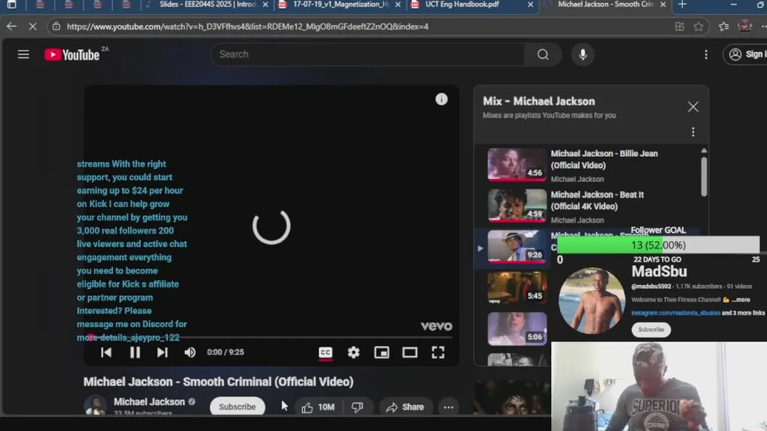Play Beat It (Official 4K Video)

pos(597,201)
